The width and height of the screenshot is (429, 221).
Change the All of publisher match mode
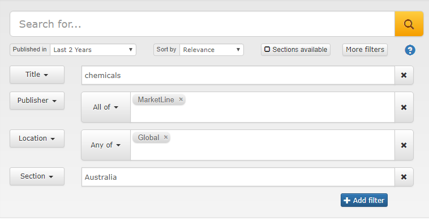(106, 107)
